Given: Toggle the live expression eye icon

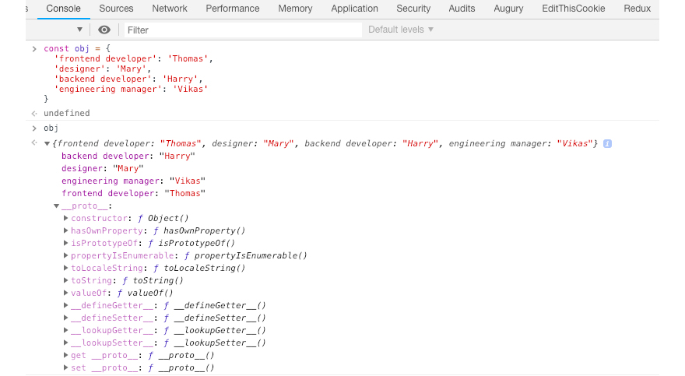Looking at the screenshot, I should [104, 30].
